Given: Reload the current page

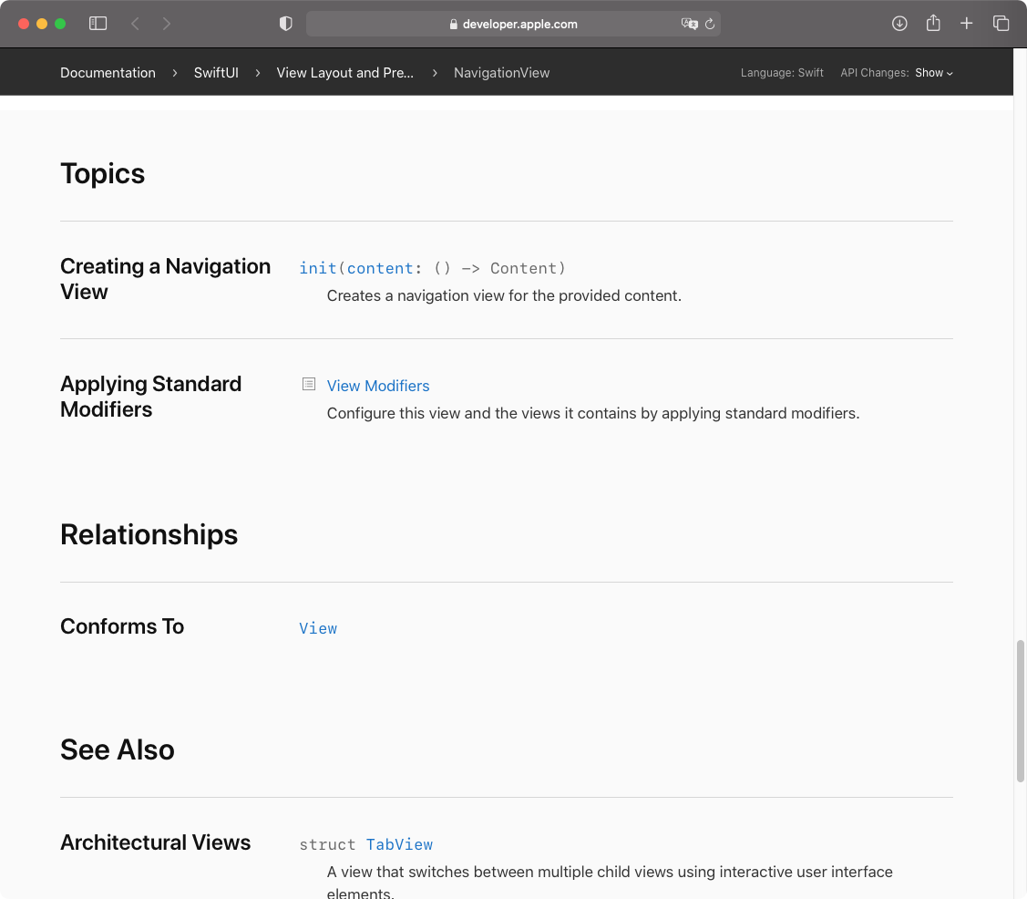Looking at the screenshot, I should point(710,24).
